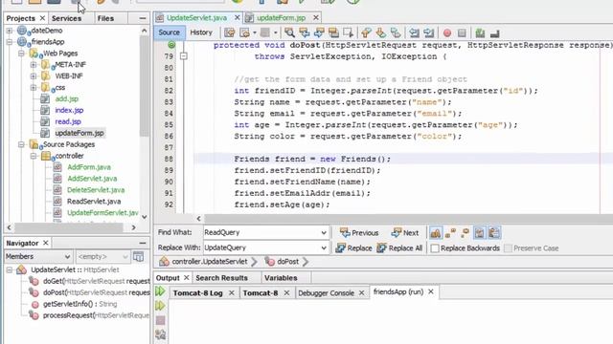613x344 pixels.
Task: Click the top green Re-run arrow in Output
Action: pos(160,291)
